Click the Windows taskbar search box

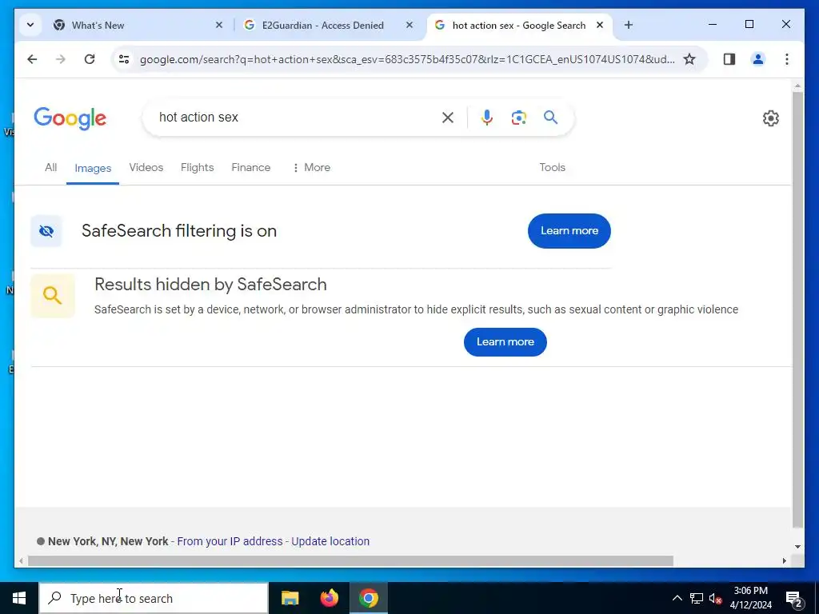[154, 598]
